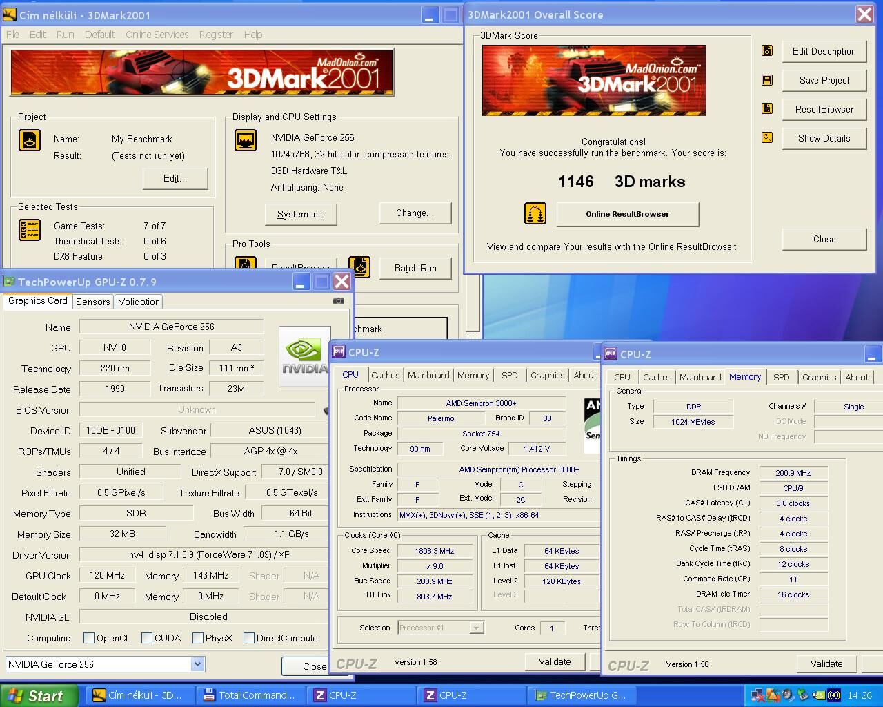Toggle the DirectCompute checkbox in GPU-Z
The width and height of the screenshot is (883, 707).
249,638
